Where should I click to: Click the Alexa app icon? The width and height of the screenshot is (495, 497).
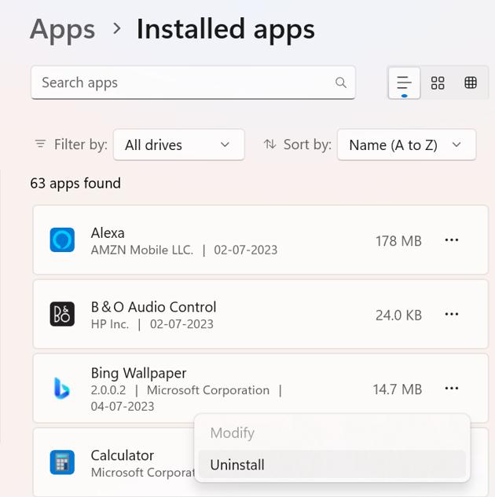[x=62, y=240]
